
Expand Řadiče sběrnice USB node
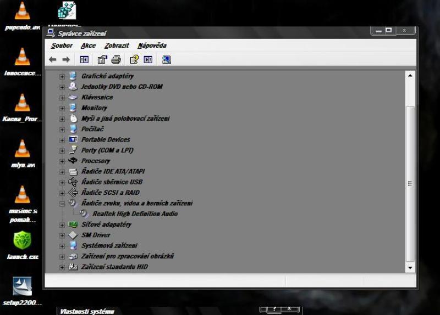(x=62, y=183)
